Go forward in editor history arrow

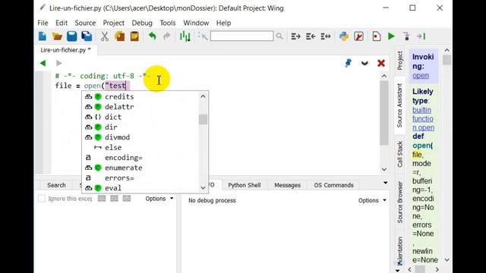click(58, 63)
